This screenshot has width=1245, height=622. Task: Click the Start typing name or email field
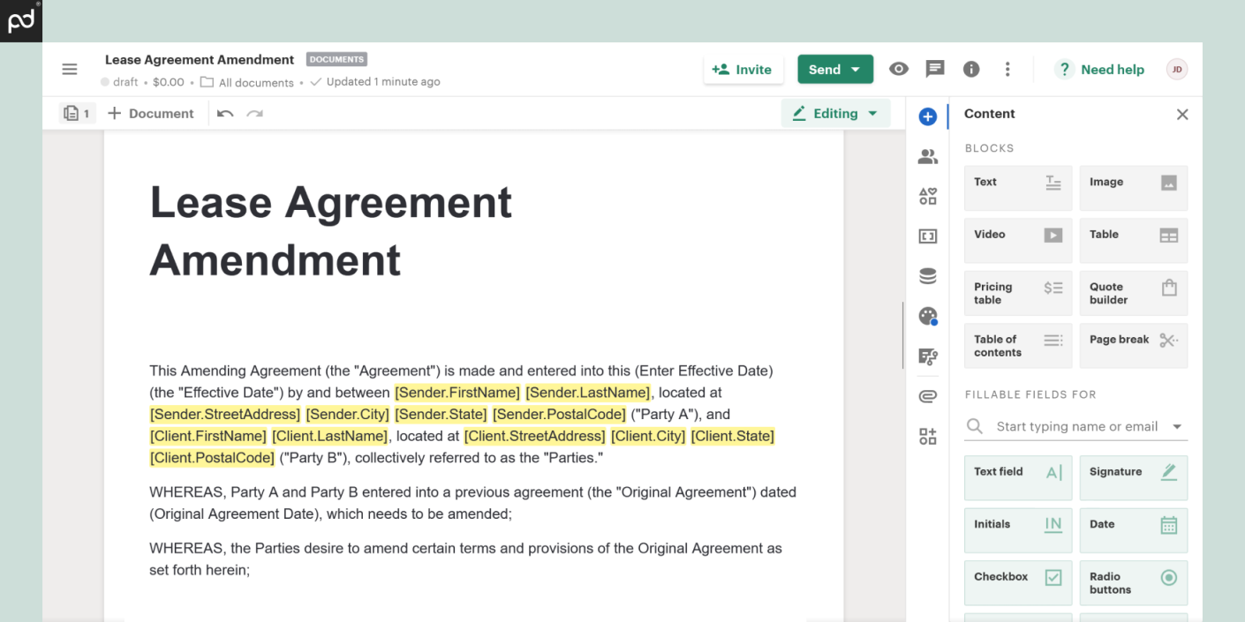coord(1075,427)
